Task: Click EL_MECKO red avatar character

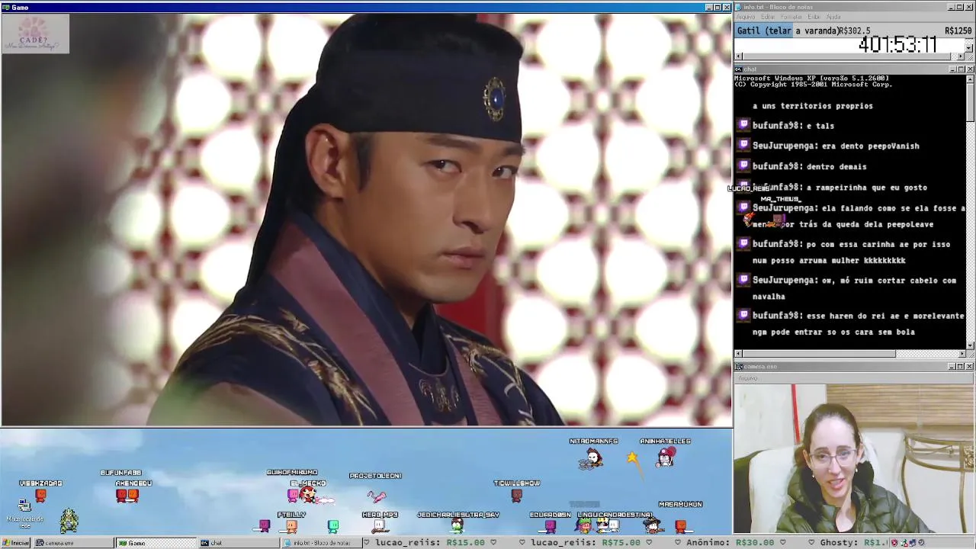Action: click(x=308, y=494)
